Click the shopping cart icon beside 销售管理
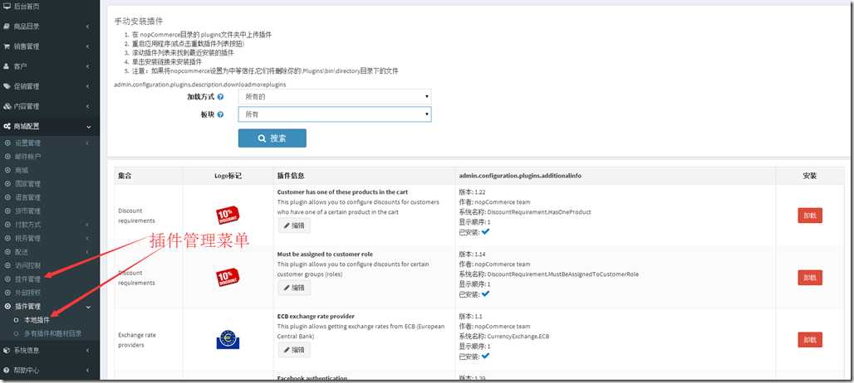The height and width of the screenshot is (383, 854). coord(7,46)
